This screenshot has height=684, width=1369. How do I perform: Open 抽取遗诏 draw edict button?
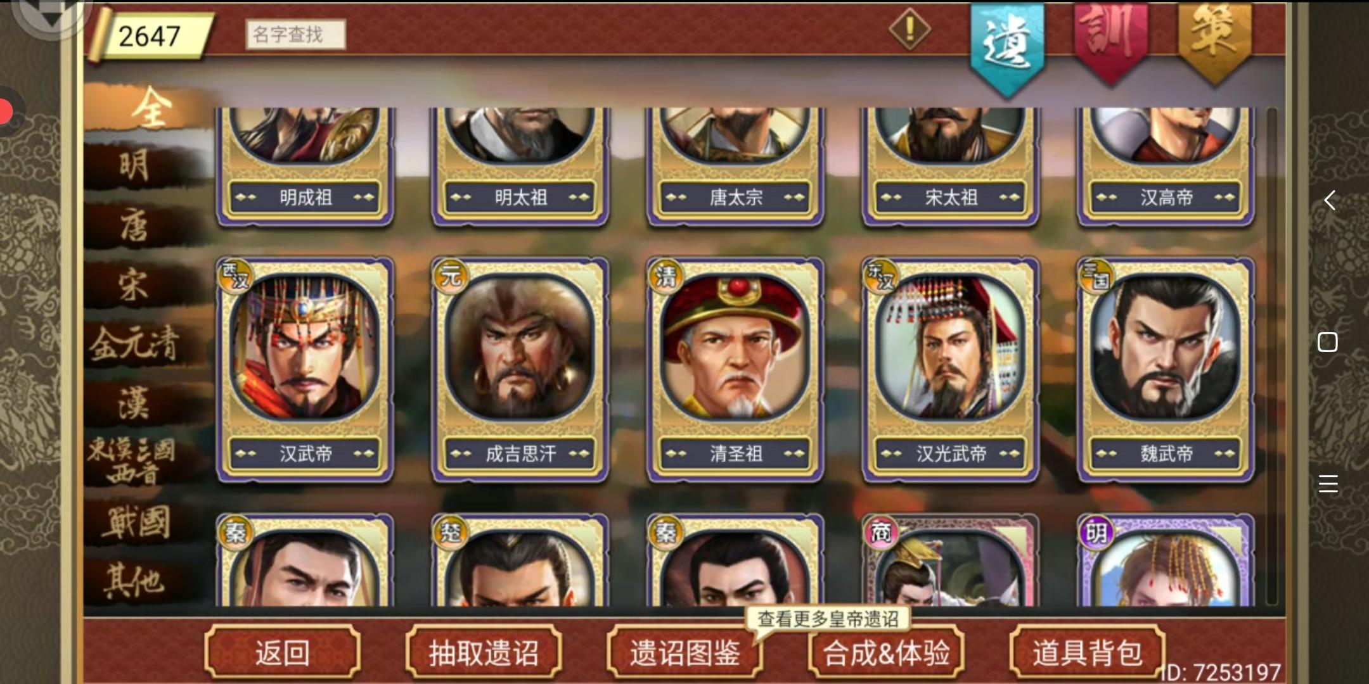(x=484, y=652)
